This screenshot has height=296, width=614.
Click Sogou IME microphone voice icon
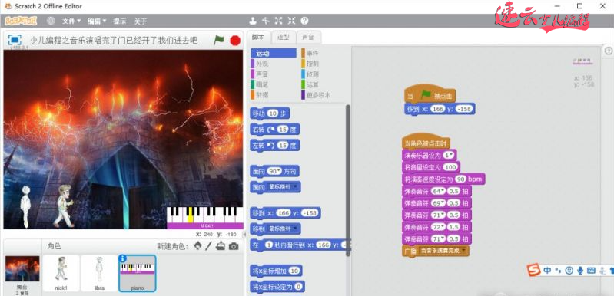click(581, 270)
